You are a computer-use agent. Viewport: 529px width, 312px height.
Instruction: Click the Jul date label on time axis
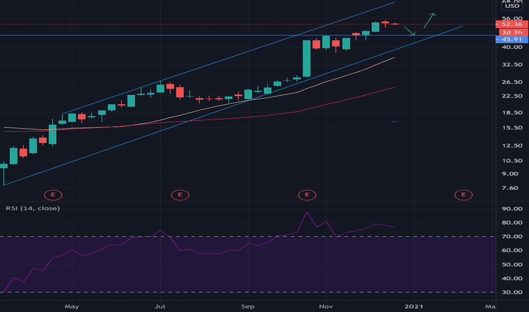[160, 306]
